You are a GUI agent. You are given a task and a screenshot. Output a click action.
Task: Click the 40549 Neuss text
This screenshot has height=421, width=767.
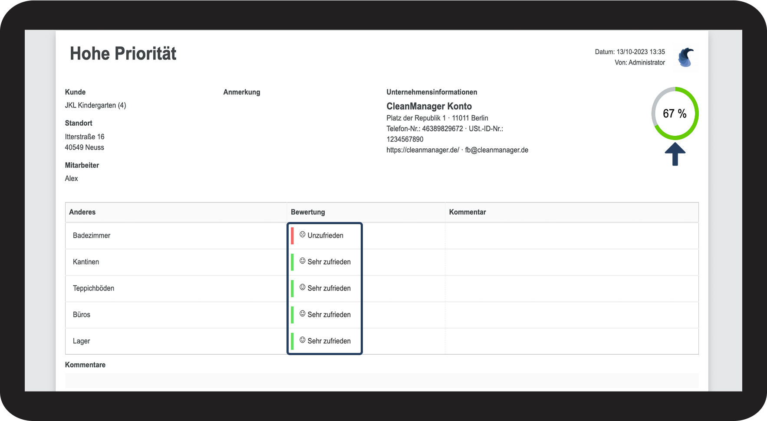pyautogui.click(x=85, y=147)
